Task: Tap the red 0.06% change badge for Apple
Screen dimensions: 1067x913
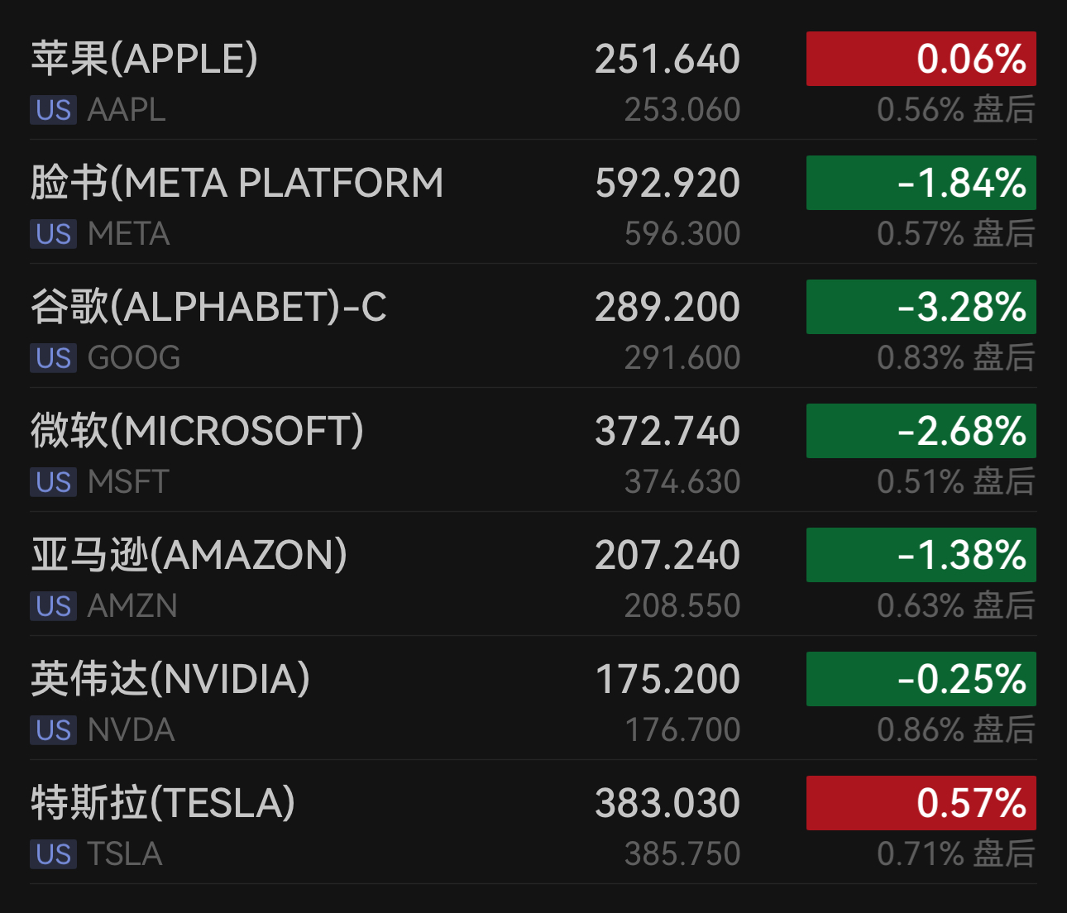Action: point(921,58)
